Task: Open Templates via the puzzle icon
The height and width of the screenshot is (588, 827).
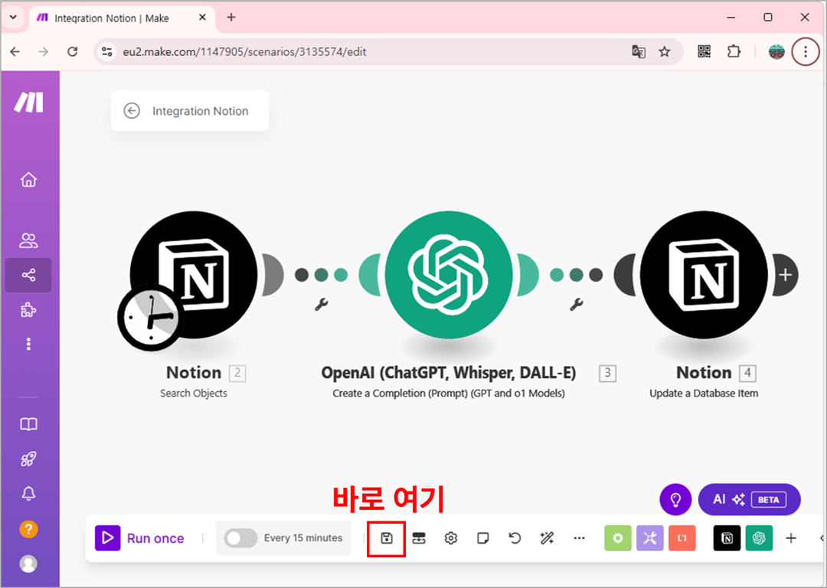Action: pyautogui.click(x=28, y=309)
